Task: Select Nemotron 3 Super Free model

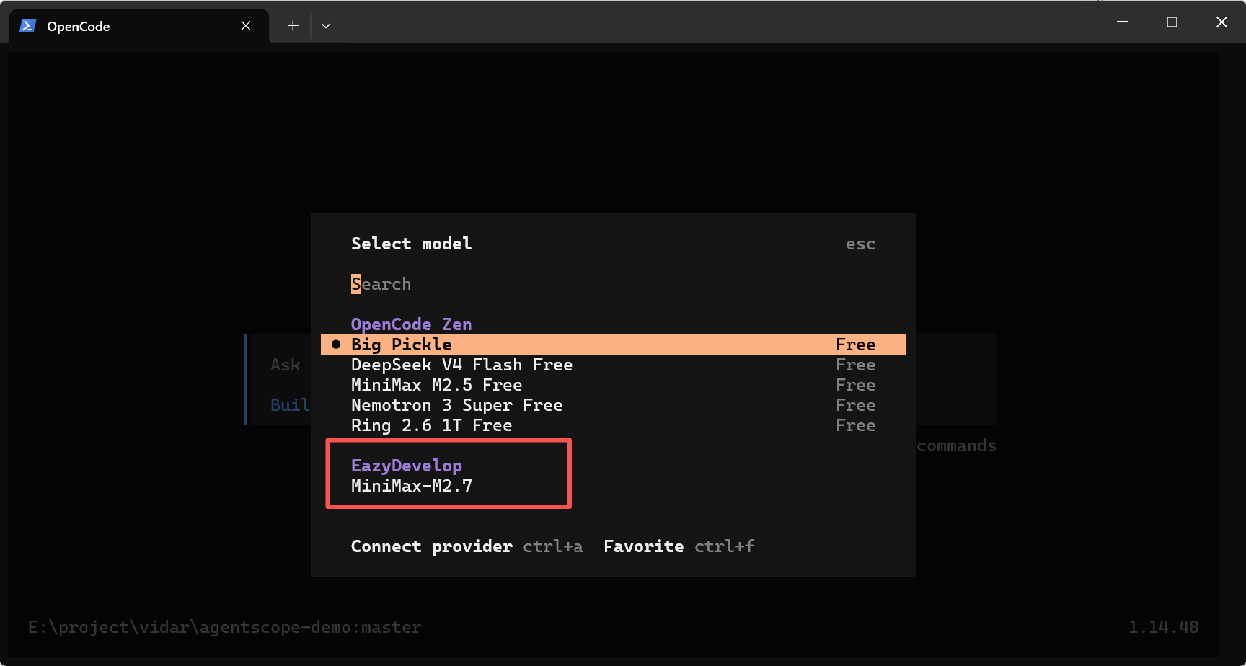Action: [x=613, y=405]
